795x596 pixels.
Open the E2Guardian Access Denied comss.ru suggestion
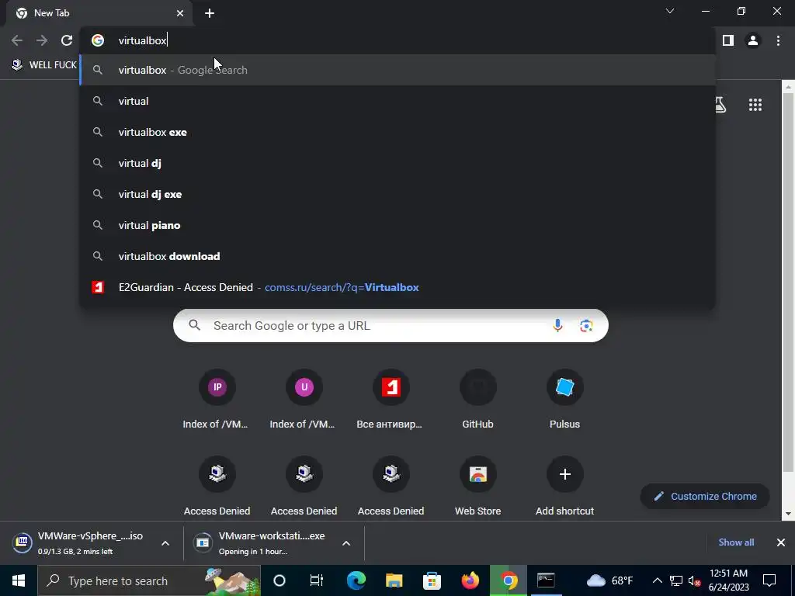(397, 287)
